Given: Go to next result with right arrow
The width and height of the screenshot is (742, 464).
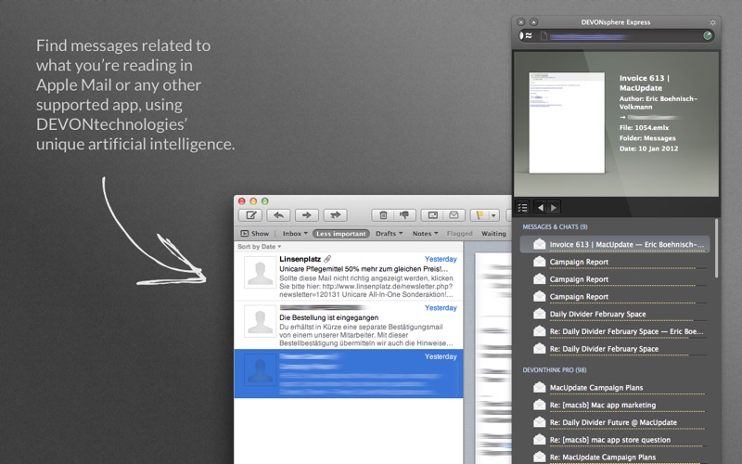Looking at the screenshot, I should point(553,207).
